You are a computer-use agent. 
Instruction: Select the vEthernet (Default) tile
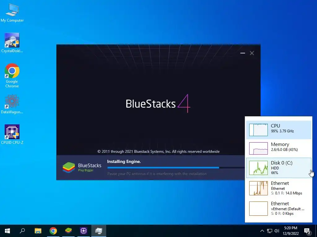click(279, 208)
